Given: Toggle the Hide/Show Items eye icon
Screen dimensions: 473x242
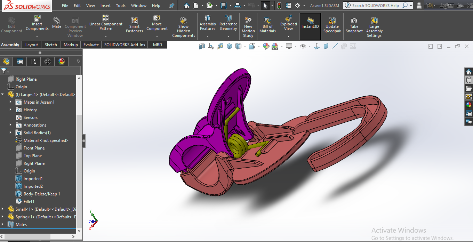Looking at the screenshot, I should (x=303, y=46).
